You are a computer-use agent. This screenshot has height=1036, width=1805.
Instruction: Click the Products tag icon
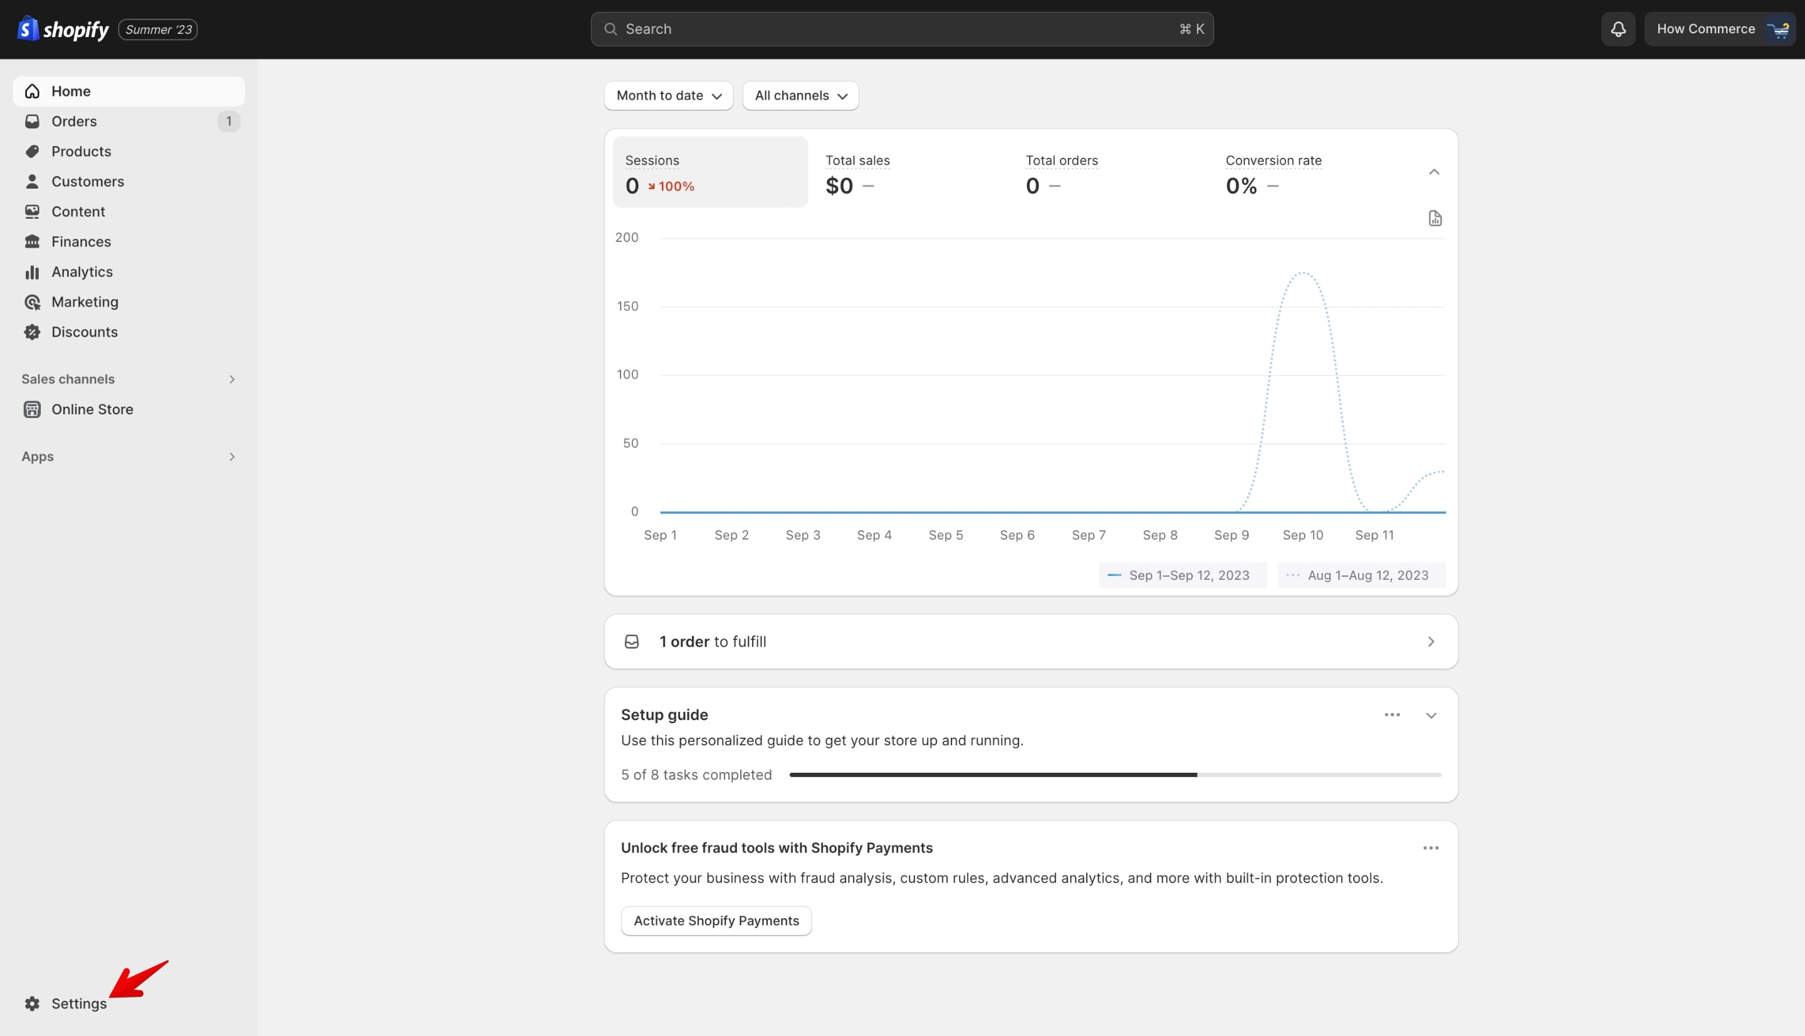(x=32, y=152)
